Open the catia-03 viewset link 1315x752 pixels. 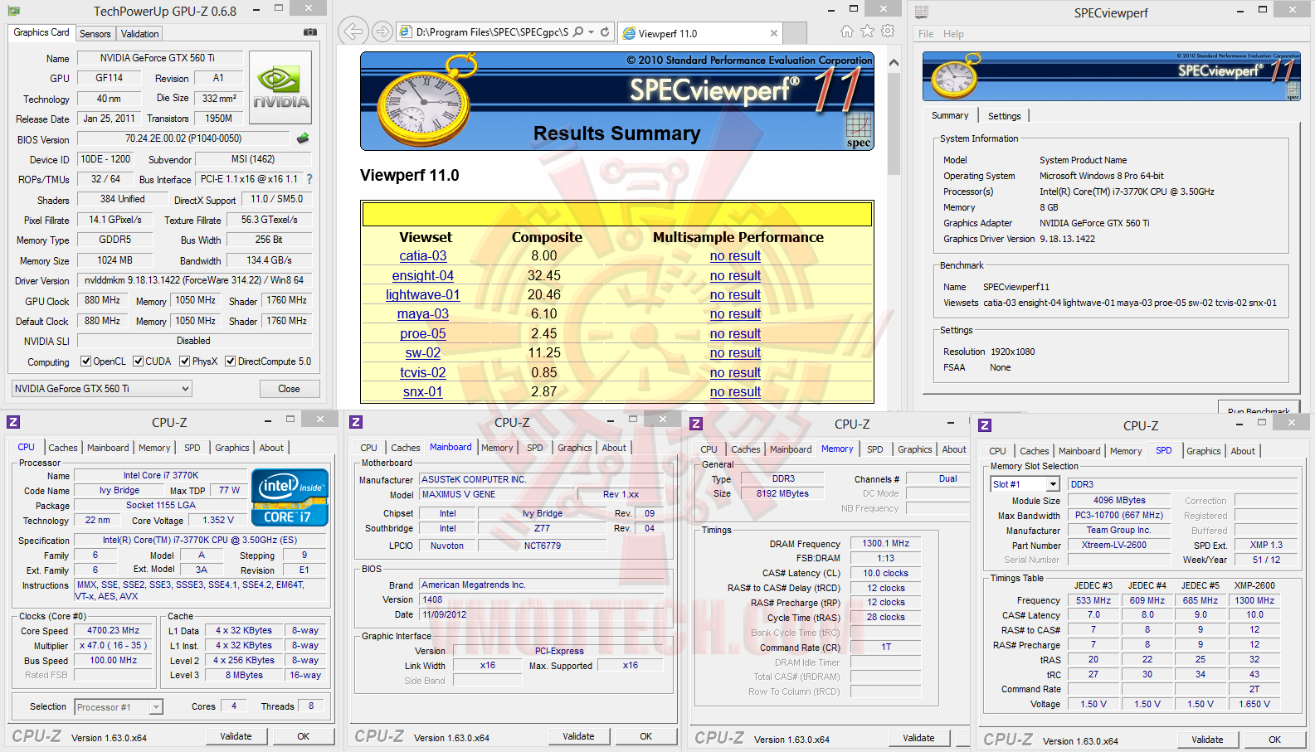[423, 256]
